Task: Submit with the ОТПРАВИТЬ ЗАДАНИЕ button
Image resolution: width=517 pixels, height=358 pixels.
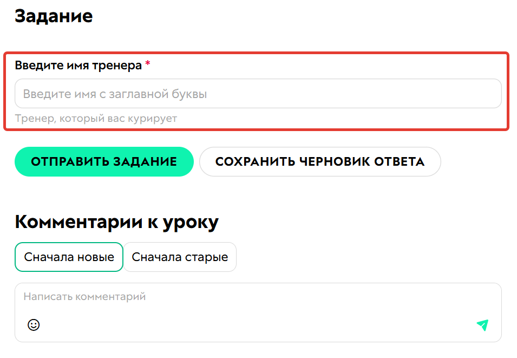Action: tap(104, 162)
